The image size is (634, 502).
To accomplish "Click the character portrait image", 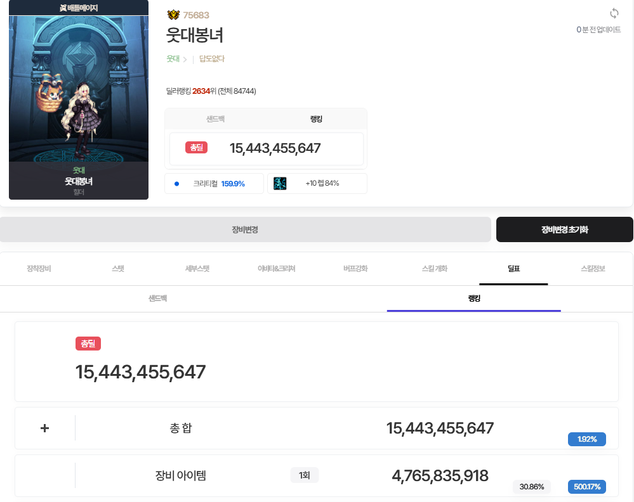I will point(79,89).
